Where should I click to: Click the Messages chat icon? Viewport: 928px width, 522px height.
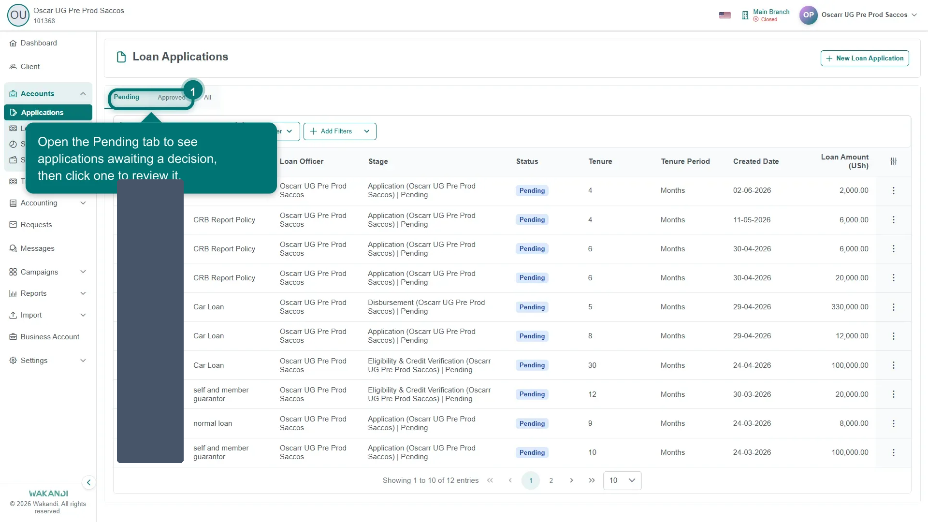coord(13,248)
